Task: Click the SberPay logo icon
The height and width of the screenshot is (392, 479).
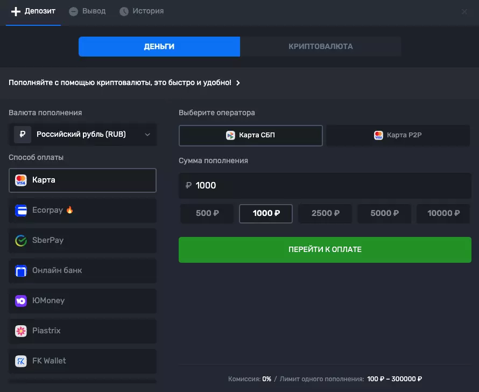Action: click(21, 240)
